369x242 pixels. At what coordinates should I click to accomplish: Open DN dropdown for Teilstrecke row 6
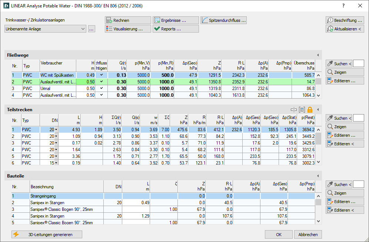click(x=56, y=163)
